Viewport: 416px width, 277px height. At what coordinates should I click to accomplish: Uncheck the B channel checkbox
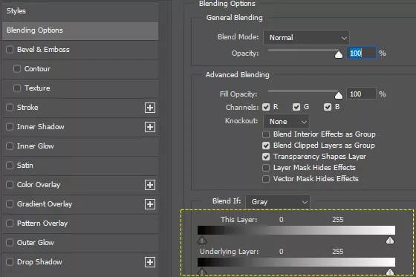pyautogui.click(x=328, y=107)
